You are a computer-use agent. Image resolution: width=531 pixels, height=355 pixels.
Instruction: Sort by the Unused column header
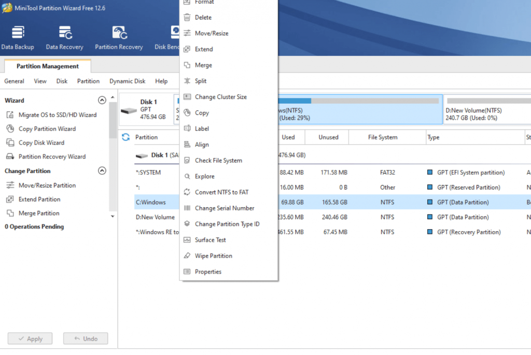click(x=328, y=137)
